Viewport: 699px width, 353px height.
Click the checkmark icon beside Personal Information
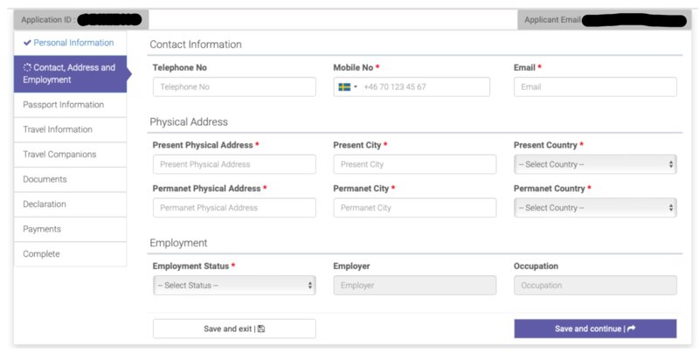(x=28, y=43)
